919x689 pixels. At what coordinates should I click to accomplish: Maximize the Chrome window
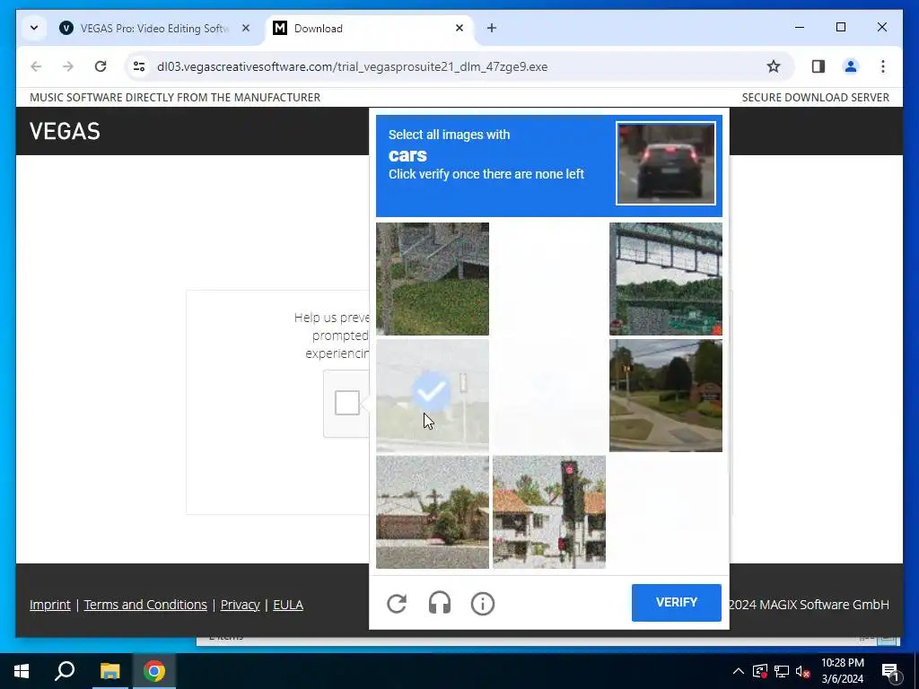click(x=840, y=27)
